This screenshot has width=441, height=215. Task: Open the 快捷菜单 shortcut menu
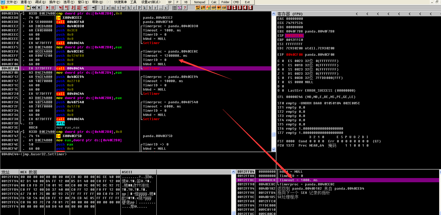click(x=120, y=2)
